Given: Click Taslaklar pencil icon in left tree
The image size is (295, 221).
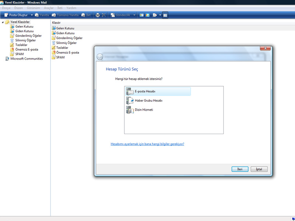Looking at the screenshot, I should click(12, 45).
